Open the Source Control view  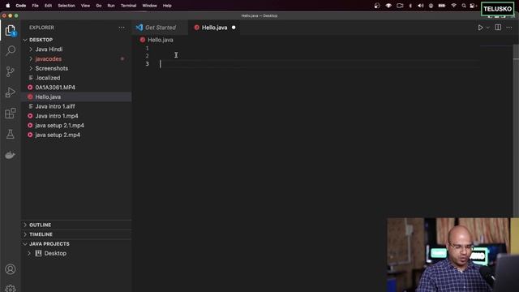pos(11,71)
